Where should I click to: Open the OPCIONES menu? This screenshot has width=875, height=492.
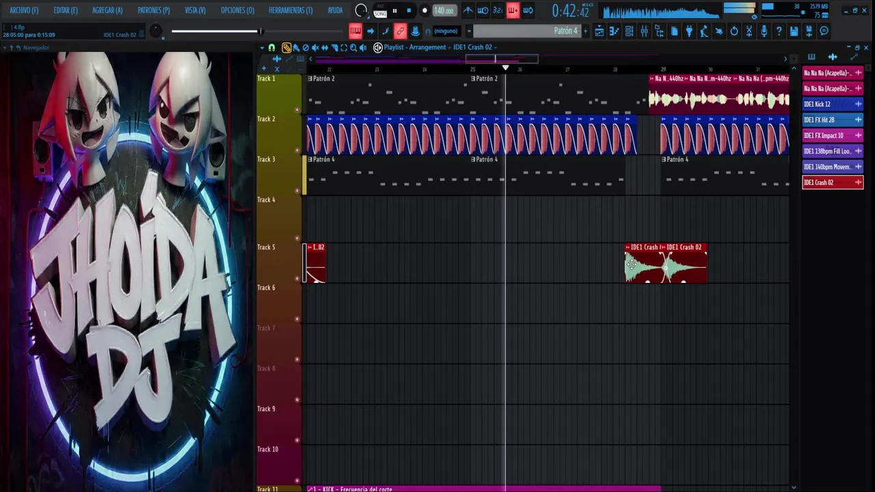click(237, 10)
